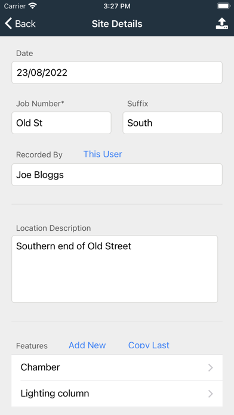Tap the upload icon in header
This screenshot has width=234, height=415.
[222, 24]
